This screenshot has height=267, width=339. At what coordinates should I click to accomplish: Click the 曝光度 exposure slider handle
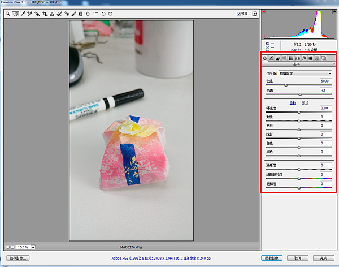coord(299,112)
